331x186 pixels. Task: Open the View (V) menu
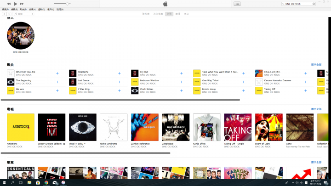(32, 9)
